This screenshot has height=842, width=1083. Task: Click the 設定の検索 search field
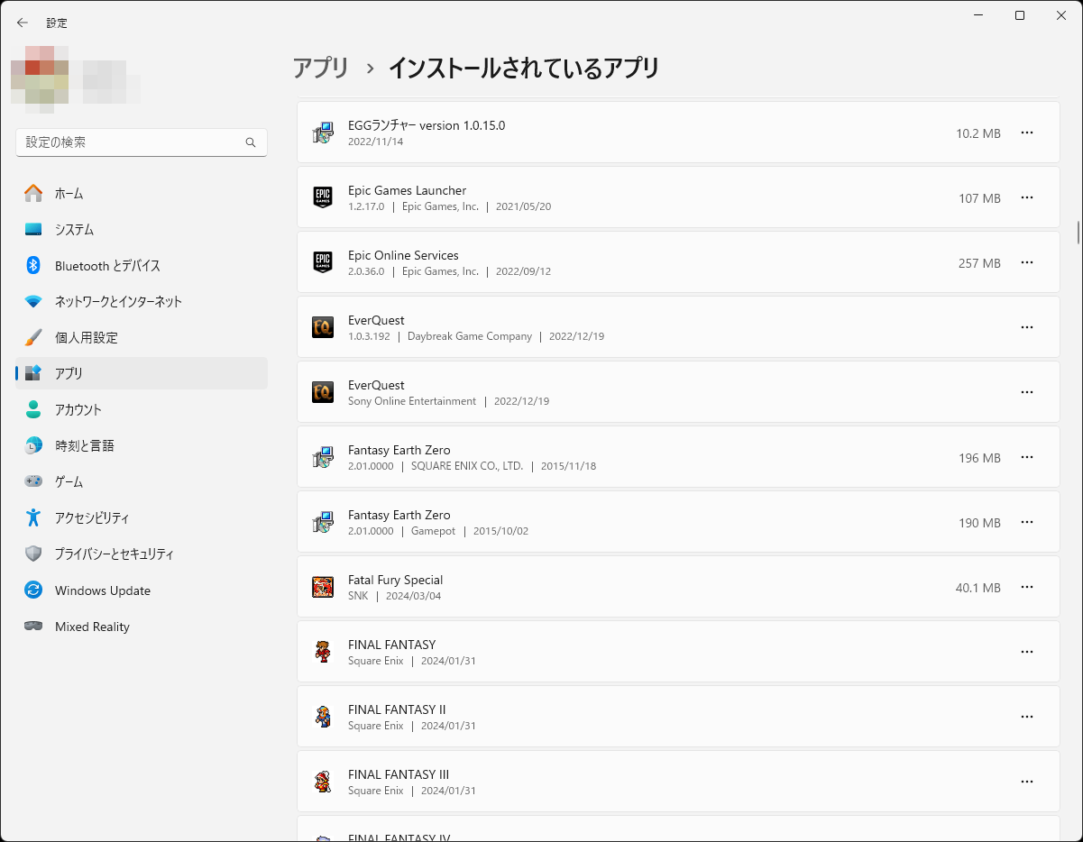142,142
